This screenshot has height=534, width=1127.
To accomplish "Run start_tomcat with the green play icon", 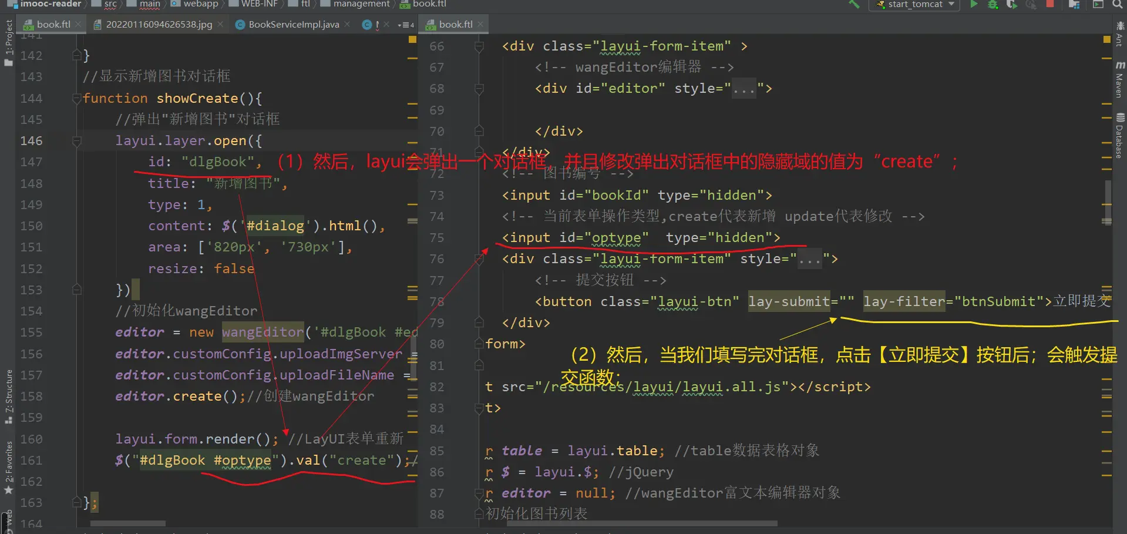I will pos(974,4).
